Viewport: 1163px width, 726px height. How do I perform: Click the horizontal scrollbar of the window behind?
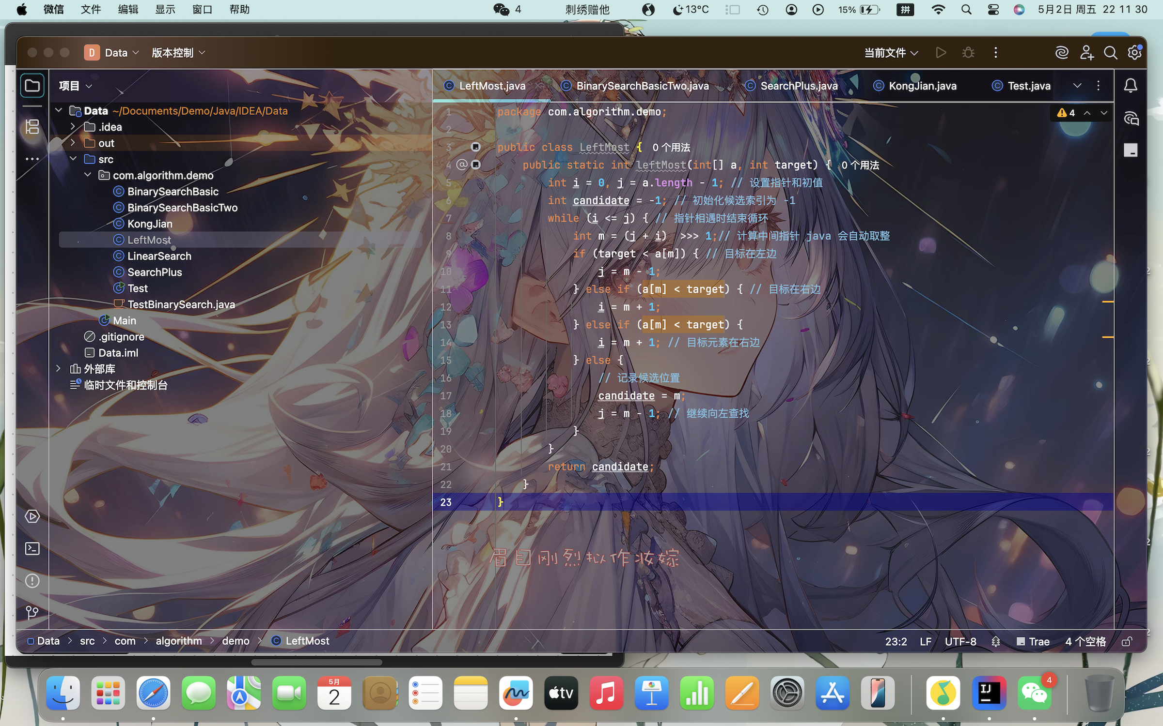coord(316,662)
